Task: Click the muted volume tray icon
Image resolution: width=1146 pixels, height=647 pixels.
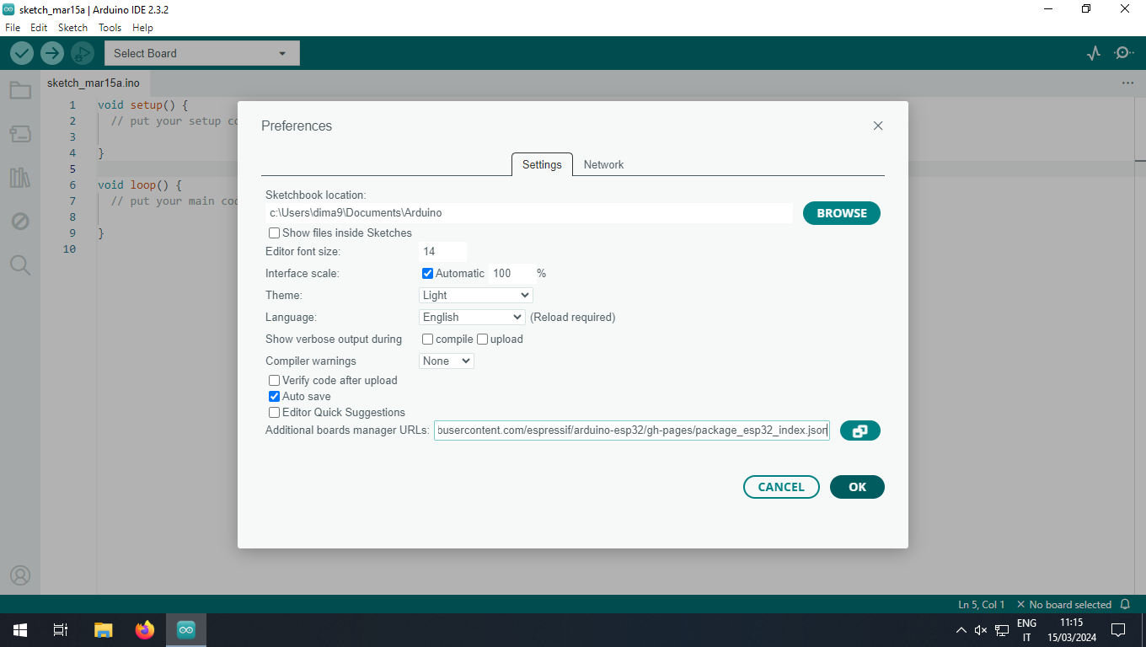Action: [981, 630]
